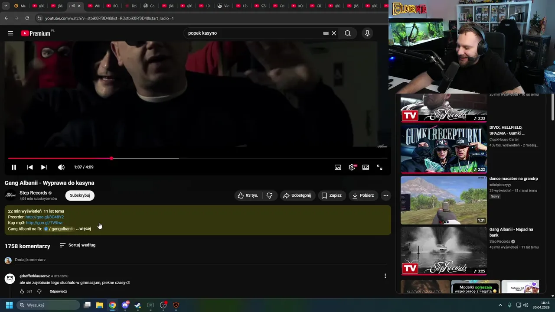Open 'dance macabre na grandrp' title

coord(513,179)
